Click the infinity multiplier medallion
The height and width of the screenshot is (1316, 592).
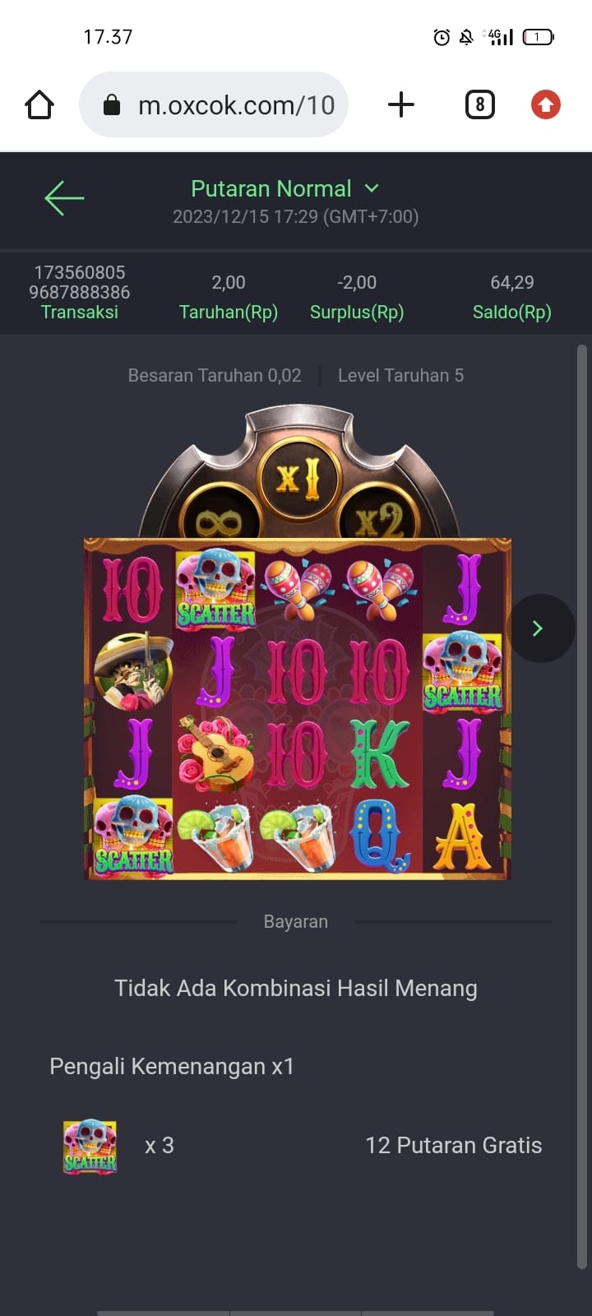point(220,517)
